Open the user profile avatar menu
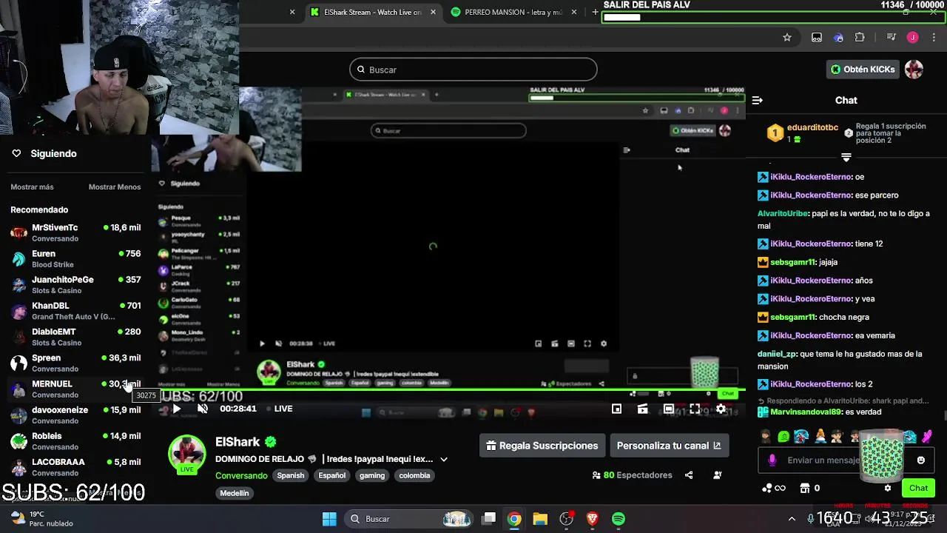Screen dimensions: 947x533 pos(914,70)
